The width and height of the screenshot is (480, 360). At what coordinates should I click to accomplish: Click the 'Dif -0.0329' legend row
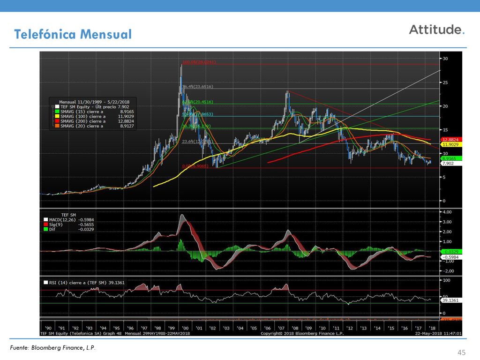pos(69,229)
